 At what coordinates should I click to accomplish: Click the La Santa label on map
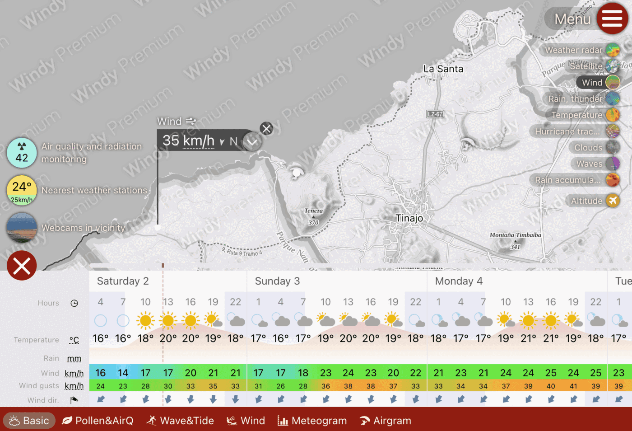tap(443, 69)
